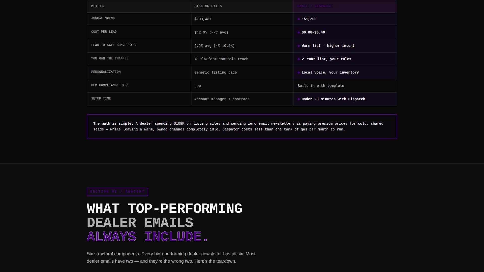Click the $42.95 (PPC avg) cell
This screenshot has height=272, width=484.
click(x=211, y=32)
